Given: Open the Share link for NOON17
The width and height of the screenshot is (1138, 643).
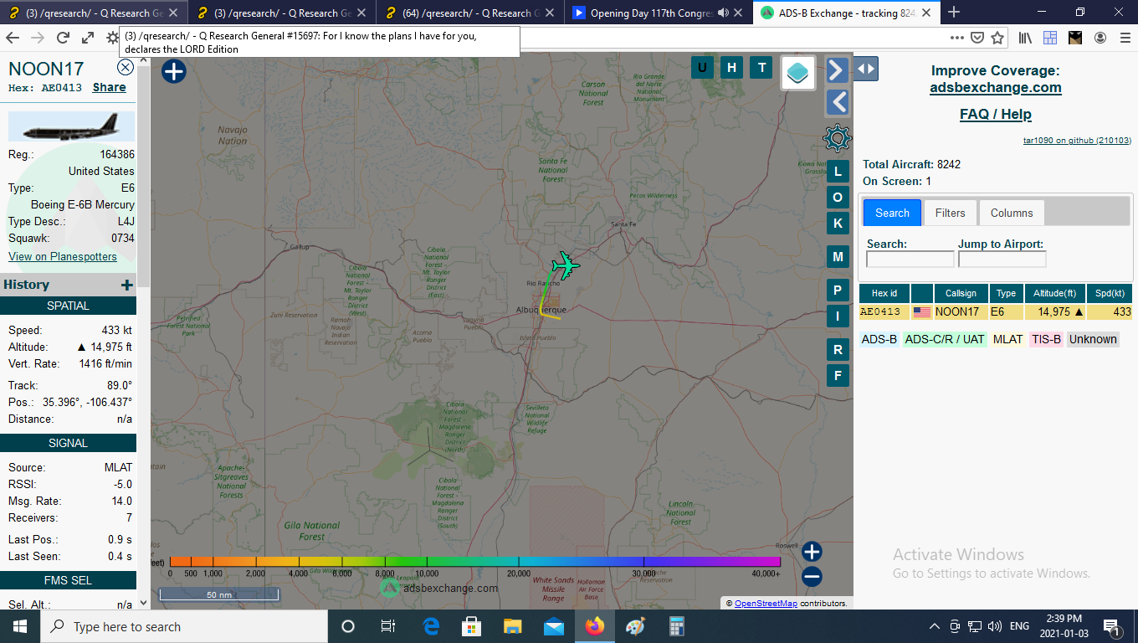Looking at the screenshot, I should (x=110, y=87).
